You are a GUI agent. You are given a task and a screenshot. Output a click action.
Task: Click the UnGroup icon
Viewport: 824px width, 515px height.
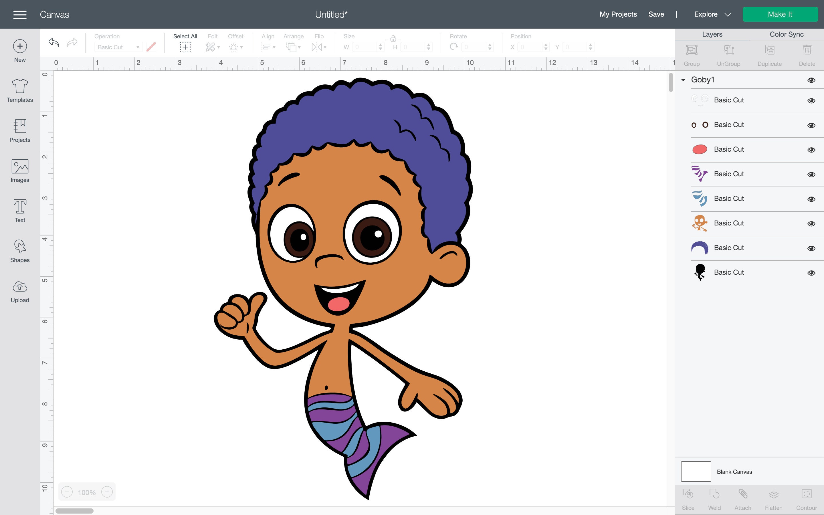(x=728, y=50)
